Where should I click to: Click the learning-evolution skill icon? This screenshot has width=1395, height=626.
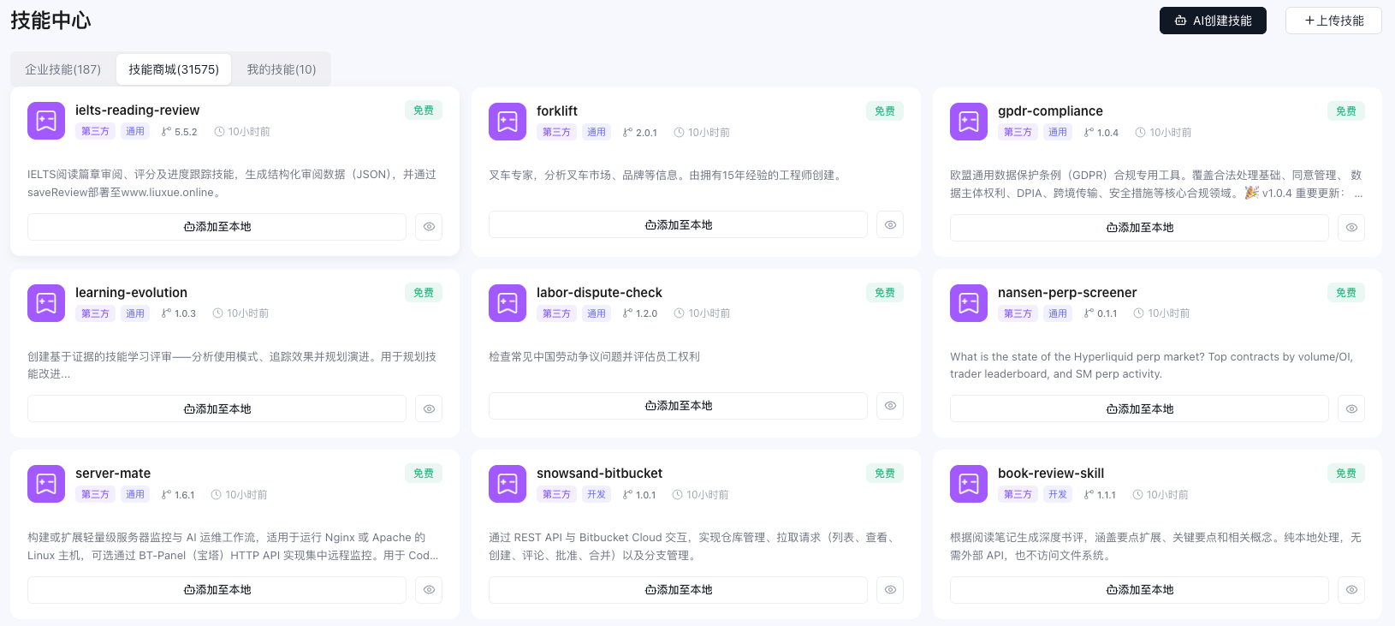tap(46, 303)
